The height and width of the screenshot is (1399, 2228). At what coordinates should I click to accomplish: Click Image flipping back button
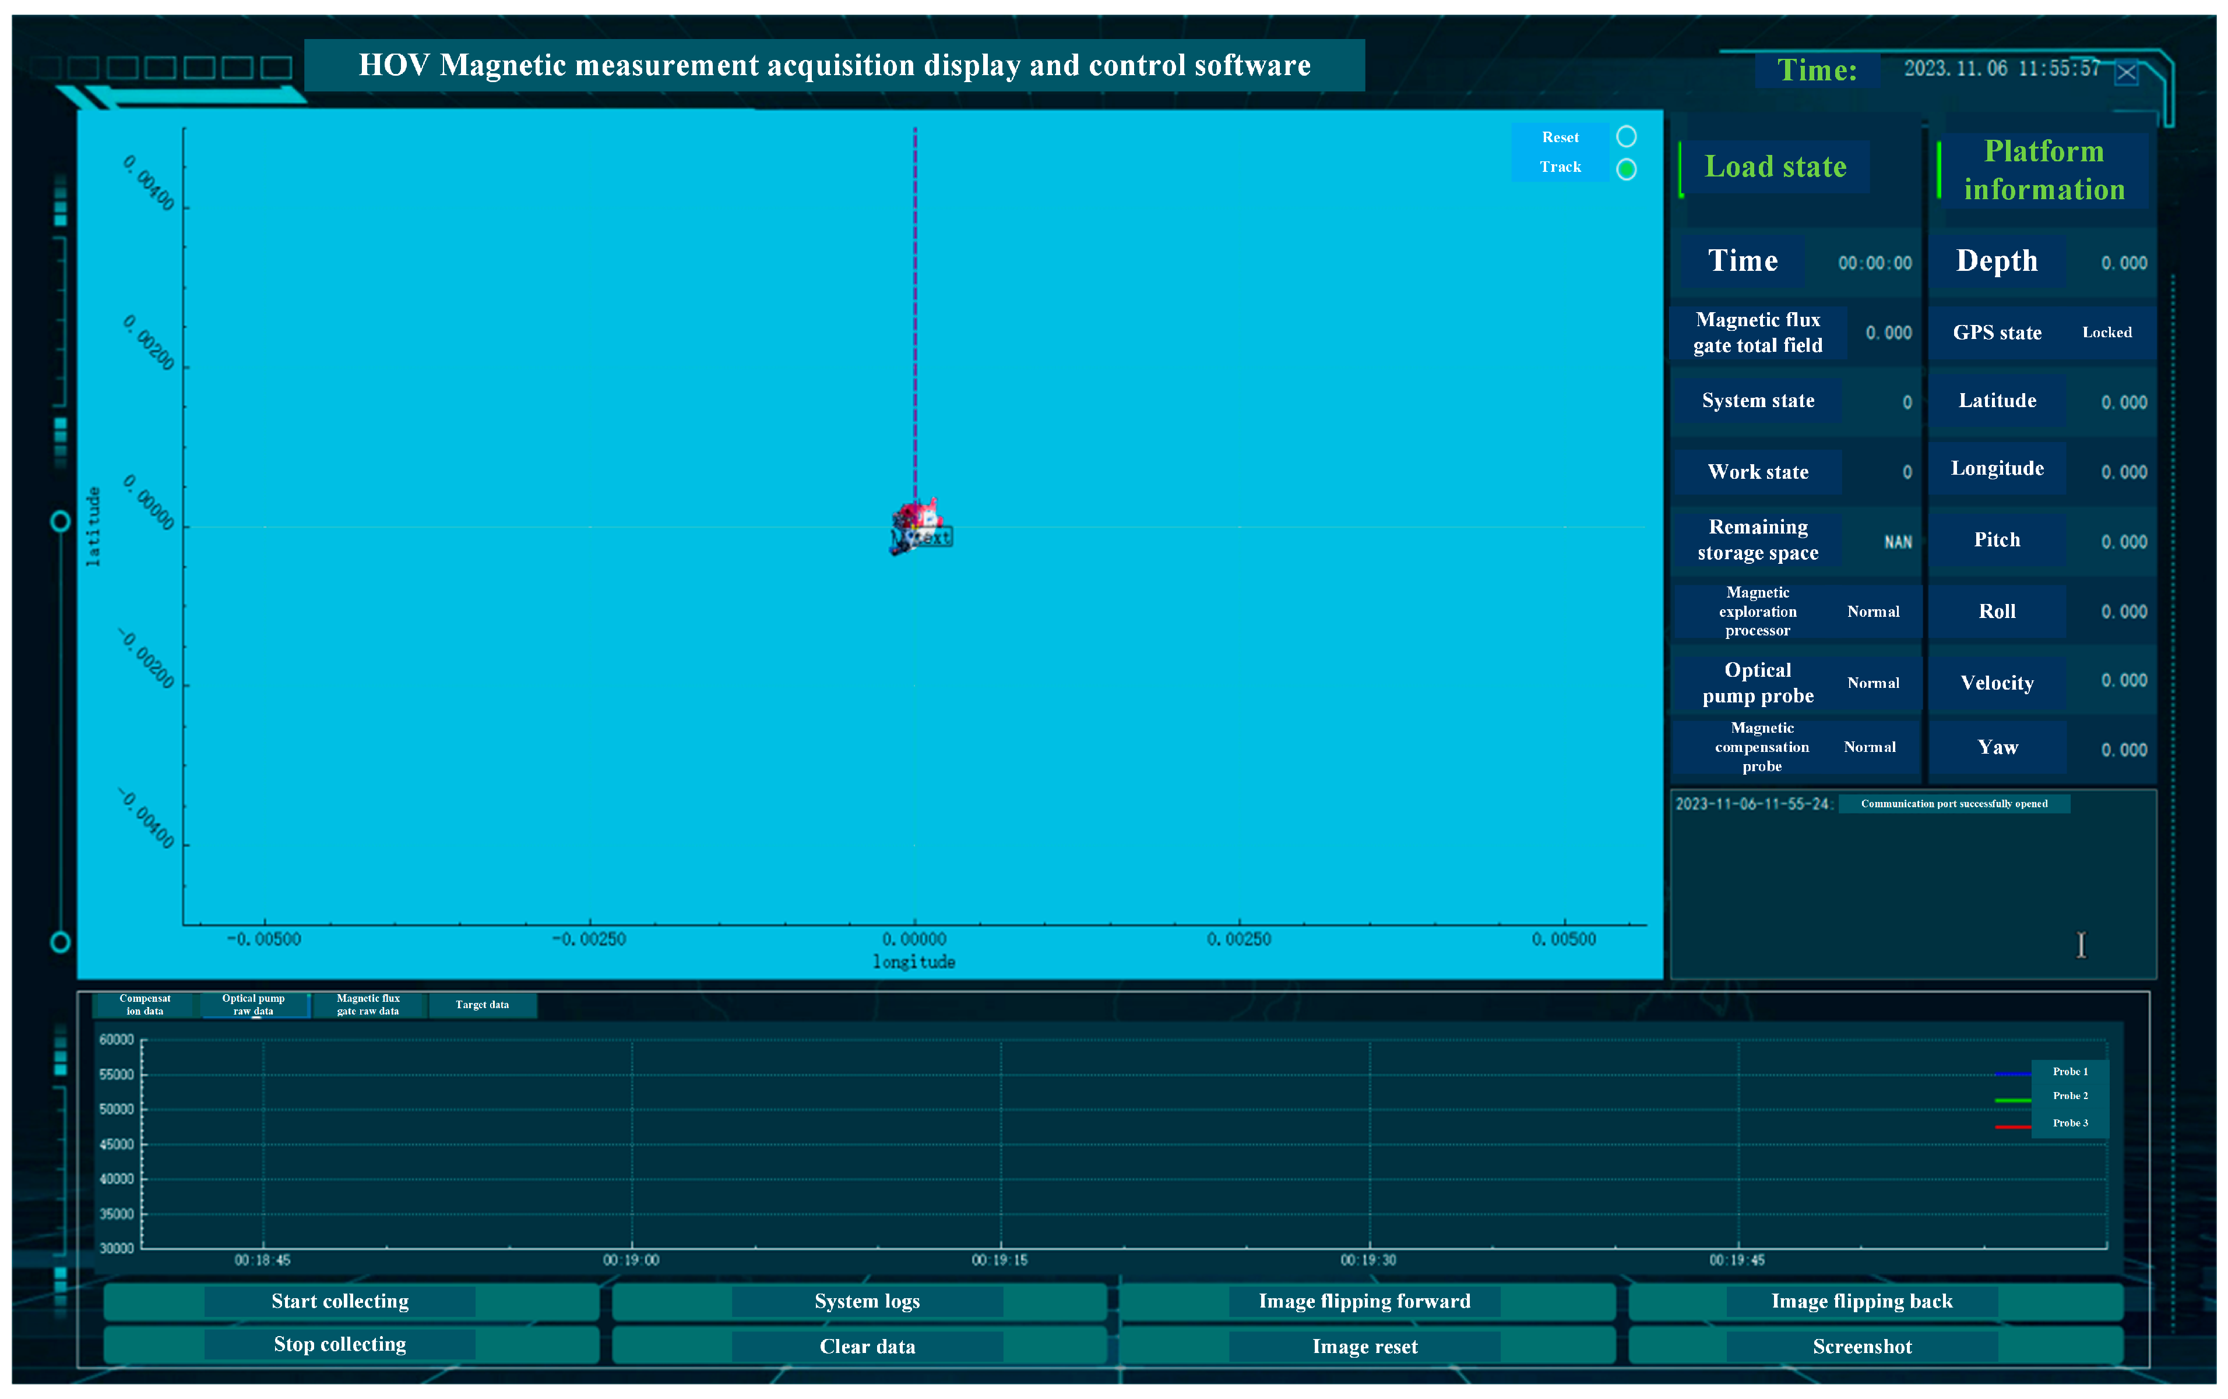pos(1861,1301)
